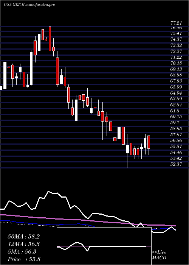The height and width of the screenshot is (265, 189).
Task: Click the <<Live MACD label
Action: [159, 255]
